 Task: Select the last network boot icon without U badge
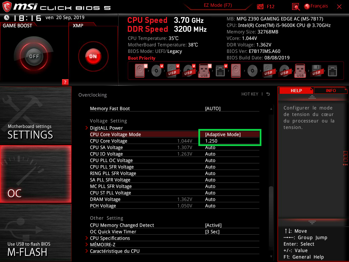click(332, 71)
